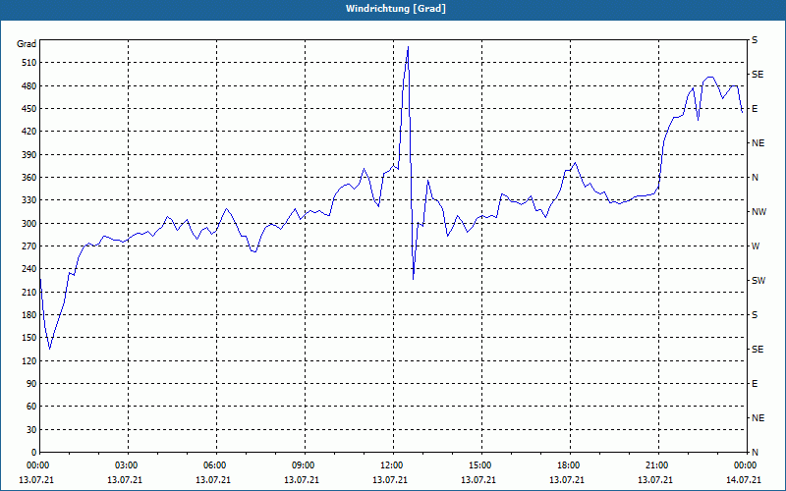Click the 15:00 time label
The image size is (786, 491).
click(478, 465)
